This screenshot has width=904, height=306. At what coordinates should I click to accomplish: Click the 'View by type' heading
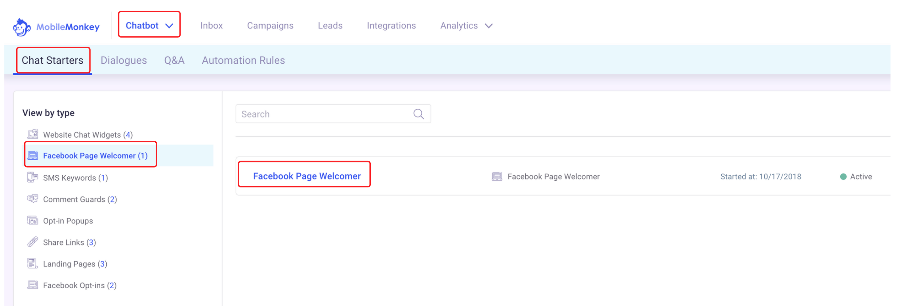tap(48, 113)
